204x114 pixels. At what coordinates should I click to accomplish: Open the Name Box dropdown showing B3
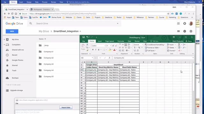coord(92,58)
